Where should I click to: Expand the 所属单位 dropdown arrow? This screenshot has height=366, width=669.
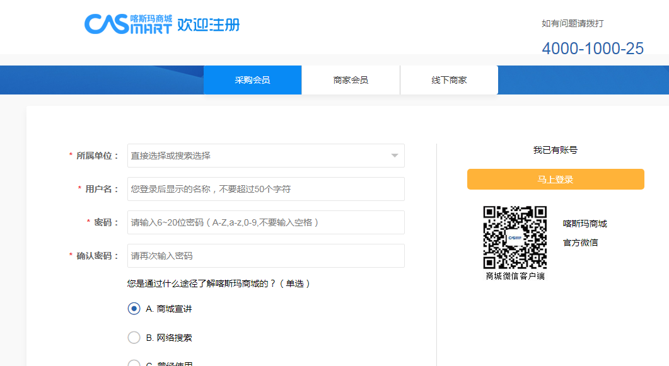pyautogui.click(x=394, y=156)
